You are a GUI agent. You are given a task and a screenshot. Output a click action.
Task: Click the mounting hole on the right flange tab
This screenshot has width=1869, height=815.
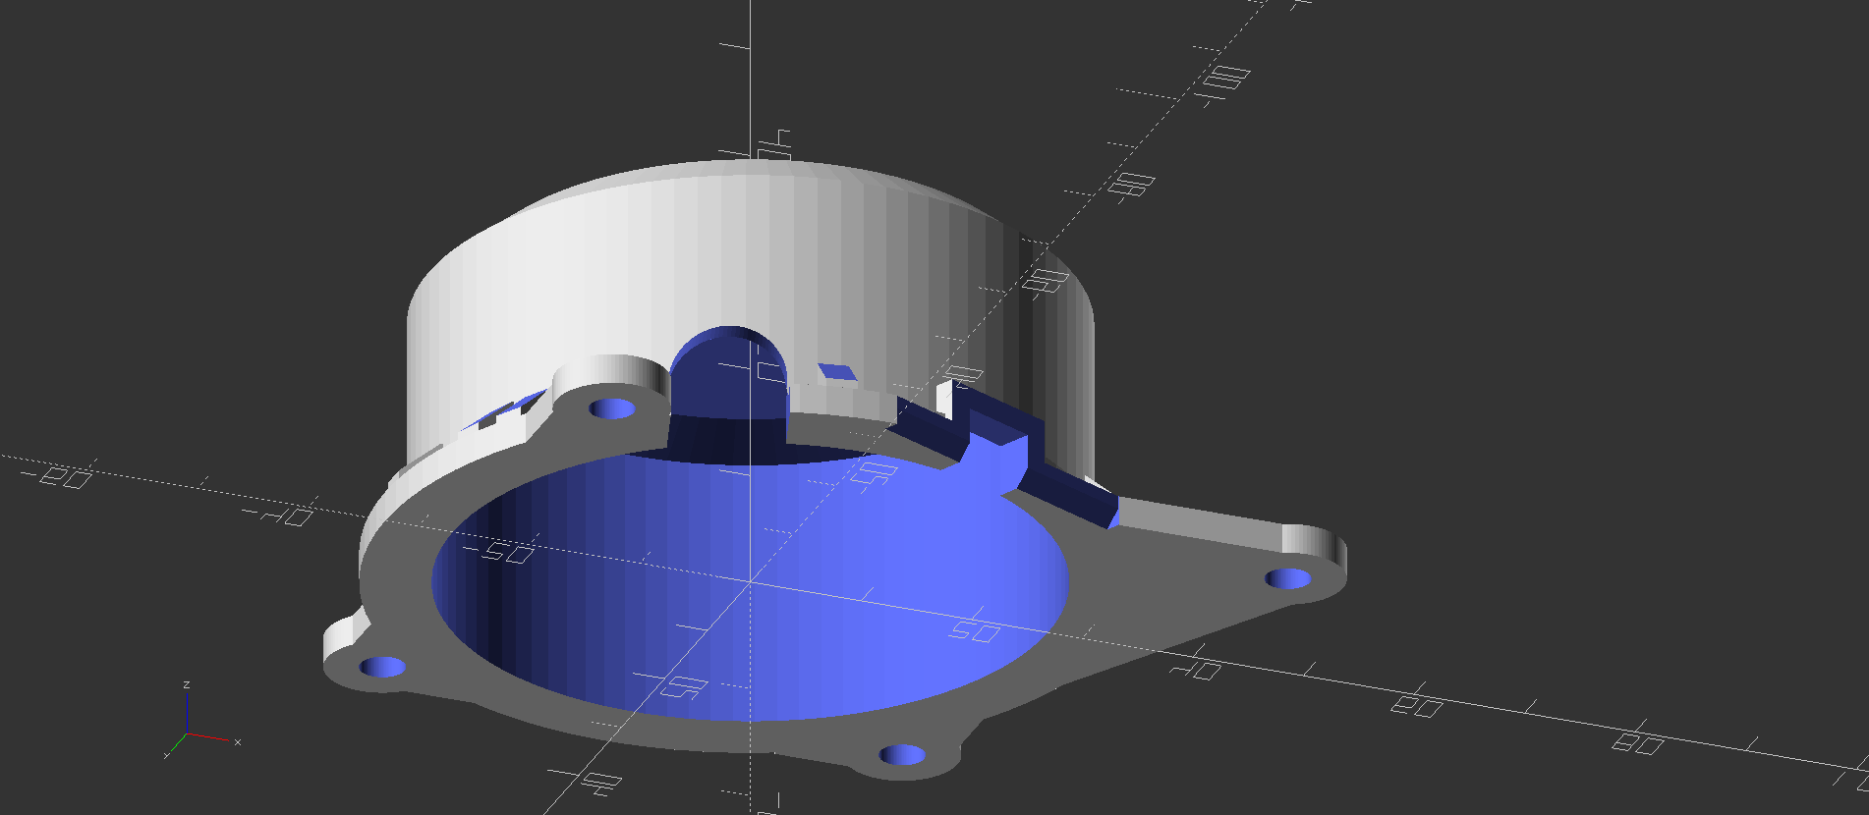click(x=1288, y=578)
